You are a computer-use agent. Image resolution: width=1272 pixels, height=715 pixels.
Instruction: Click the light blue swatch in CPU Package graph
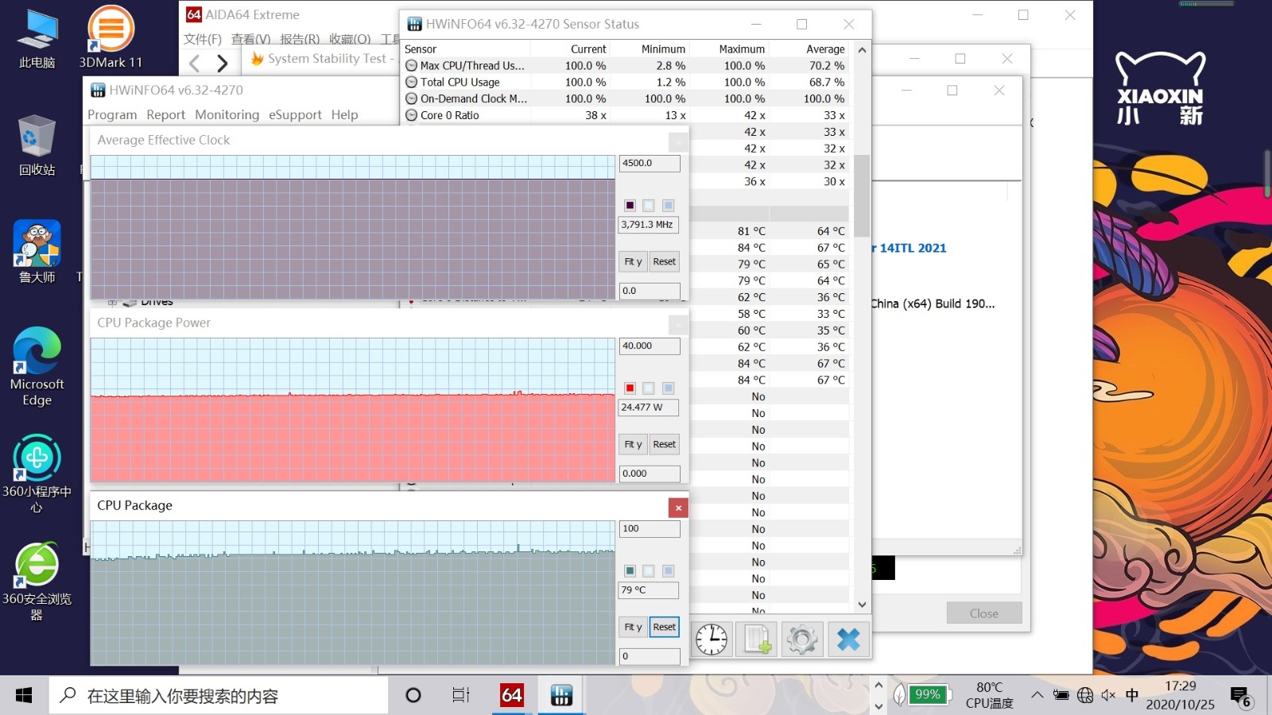tap(668, 570)
